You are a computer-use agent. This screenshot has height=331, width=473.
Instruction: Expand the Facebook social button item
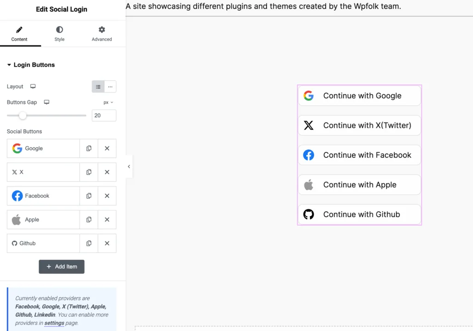click(43, 196)
